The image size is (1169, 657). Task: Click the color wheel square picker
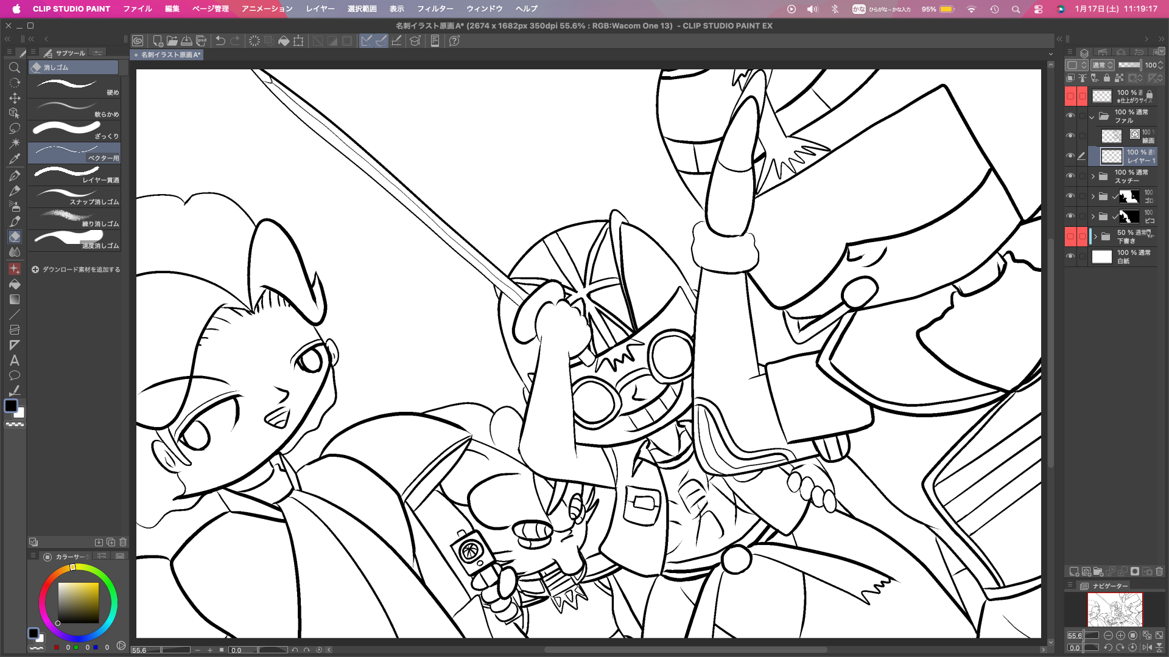tap(78, 602)
